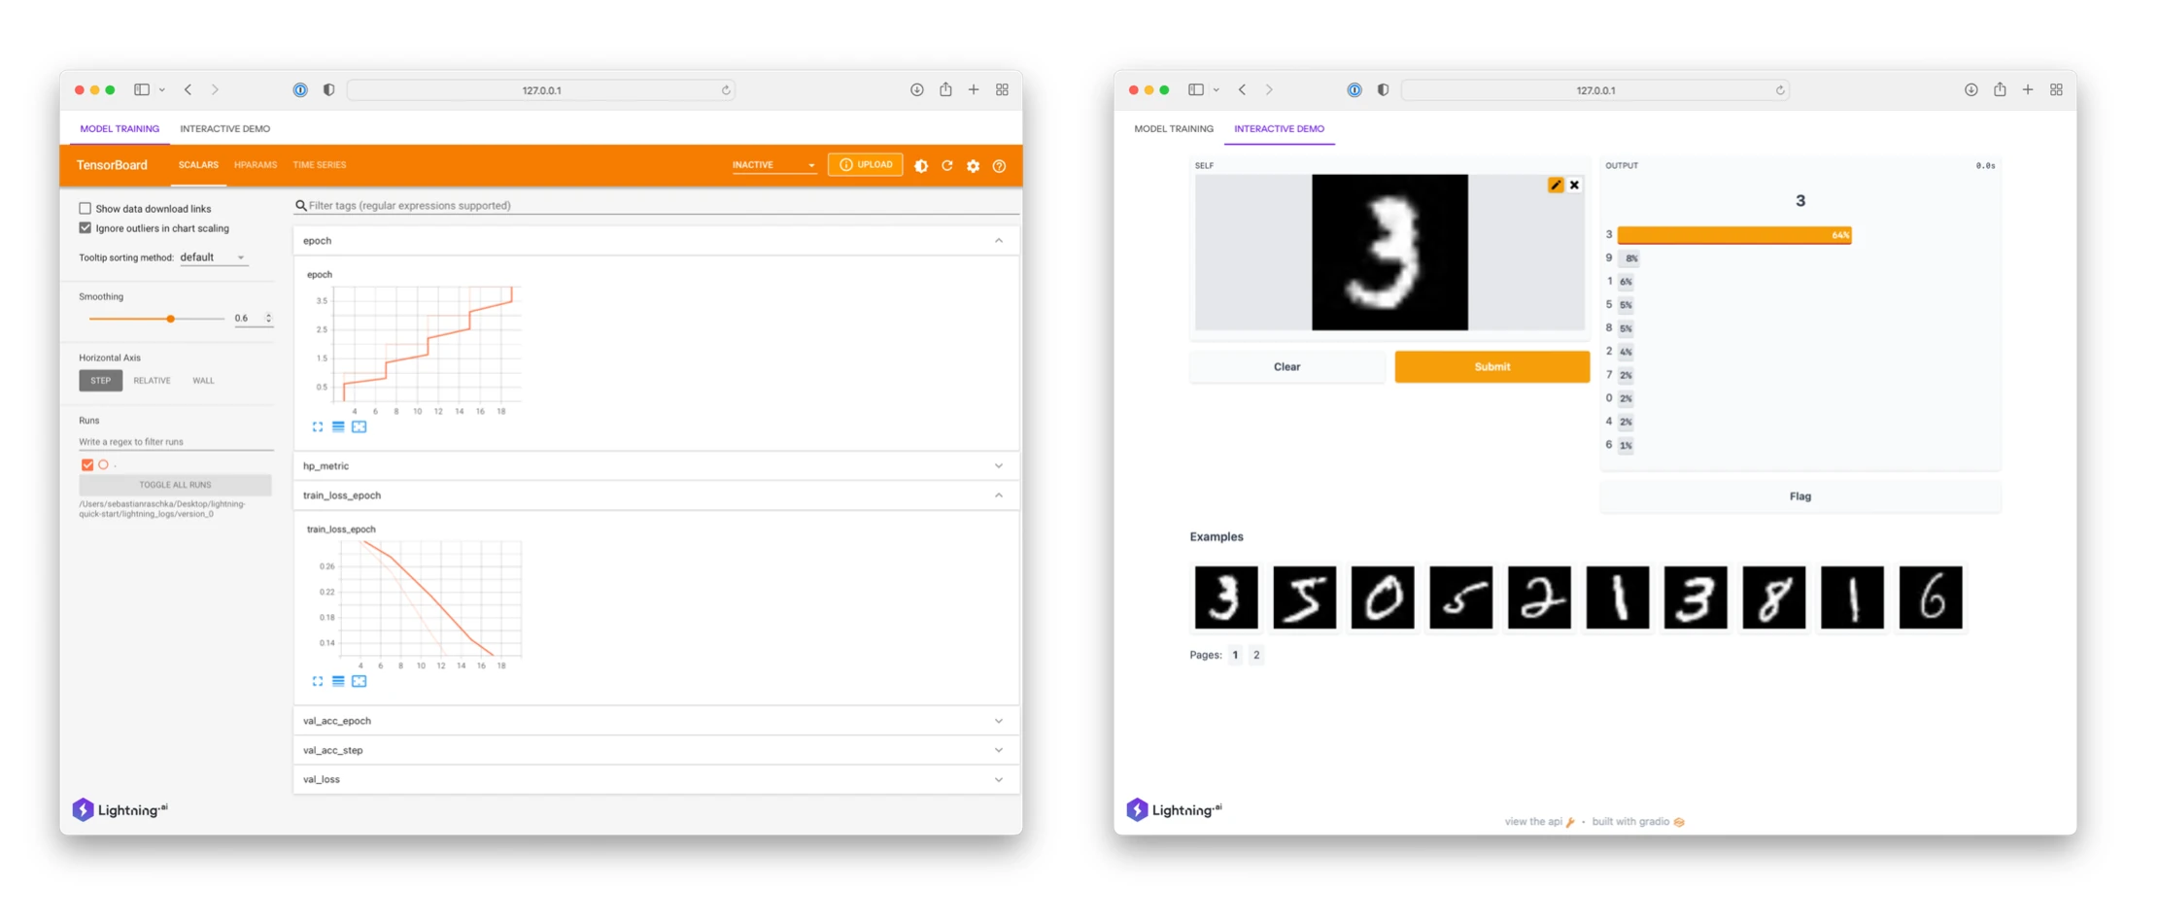The height and width of the screenshot is (921, 2159).
Task: Select RELATIVE horizontal axis option
Action: tap(152, 381)
